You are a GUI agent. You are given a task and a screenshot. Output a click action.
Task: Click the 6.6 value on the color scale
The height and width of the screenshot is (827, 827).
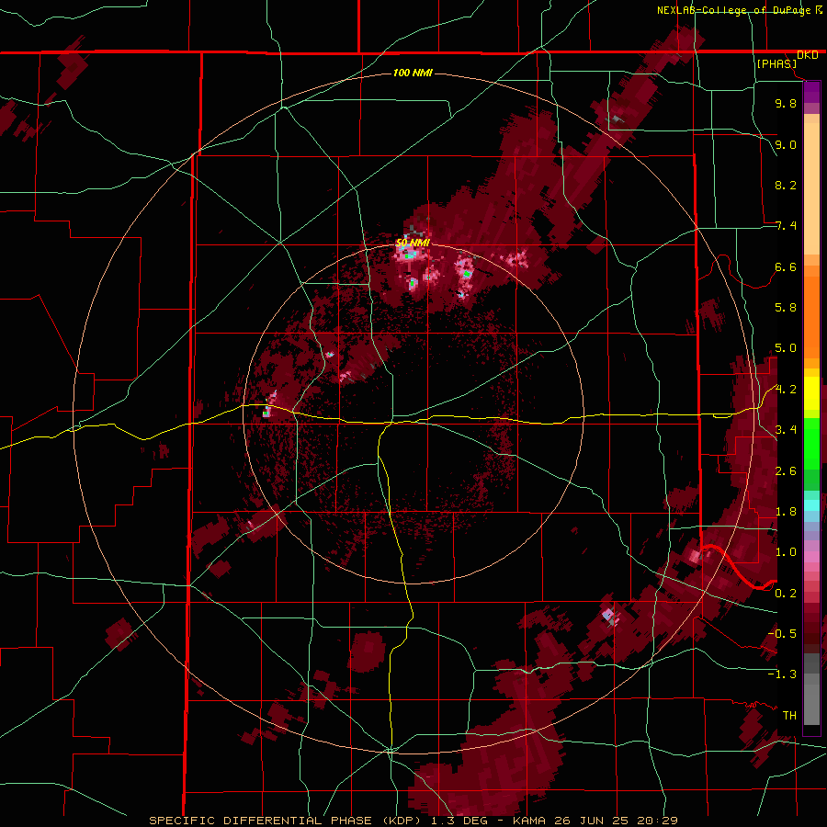(786, 266)
